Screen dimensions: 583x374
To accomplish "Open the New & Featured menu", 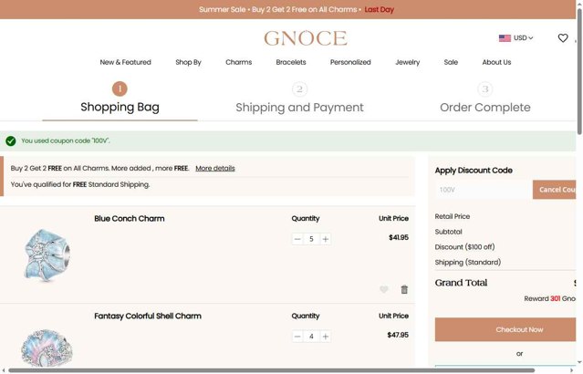I will pos(125,62).
